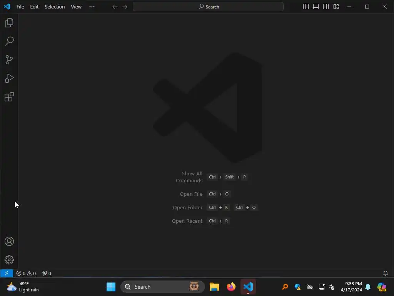Open the Source Control view
The image size is (394, 296).
(x=9, y=60)
